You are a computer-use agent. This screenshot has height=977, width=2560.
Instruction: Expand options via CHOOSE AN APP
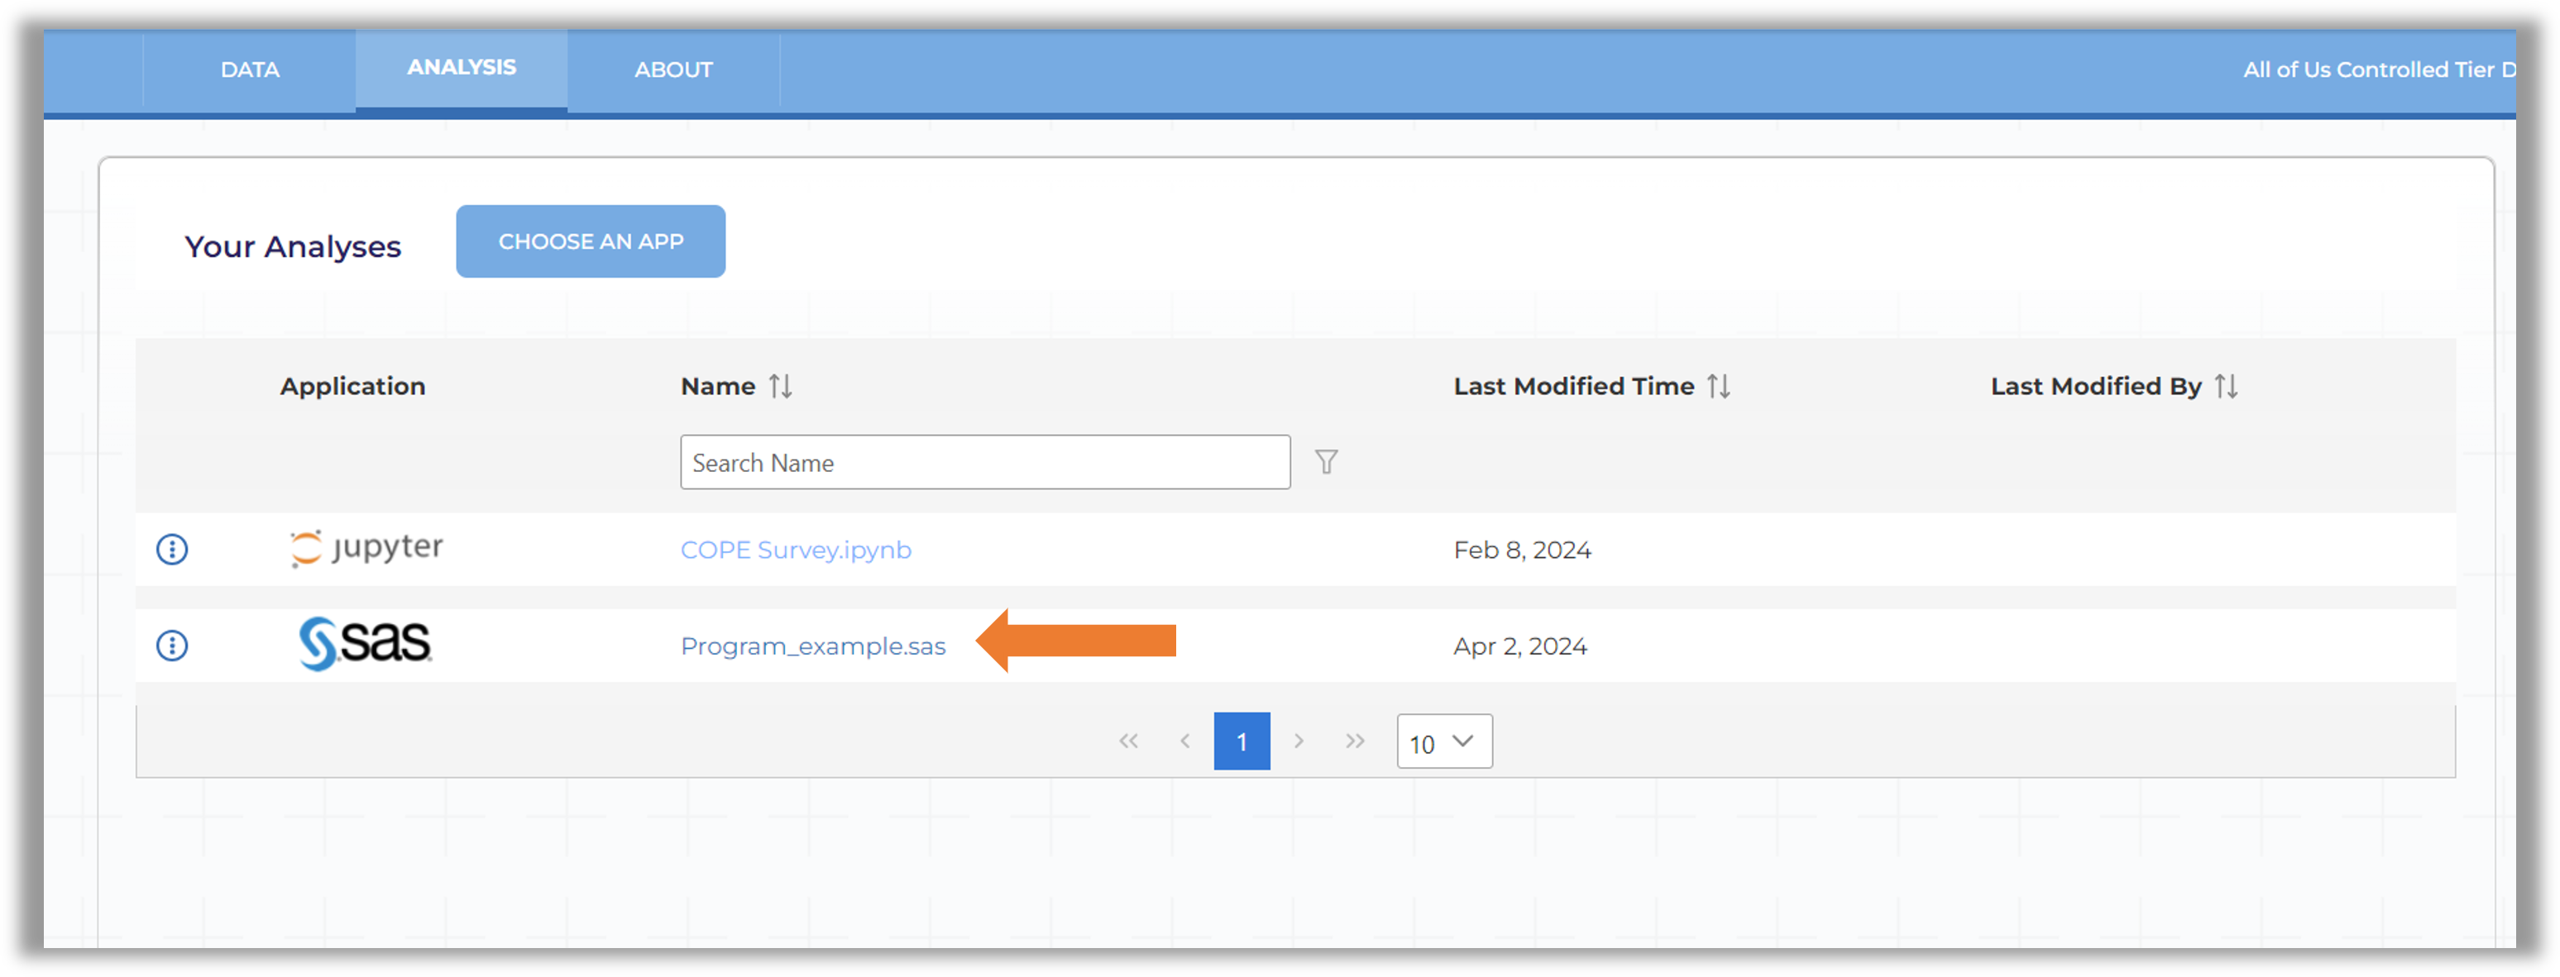tap(591, 241)
